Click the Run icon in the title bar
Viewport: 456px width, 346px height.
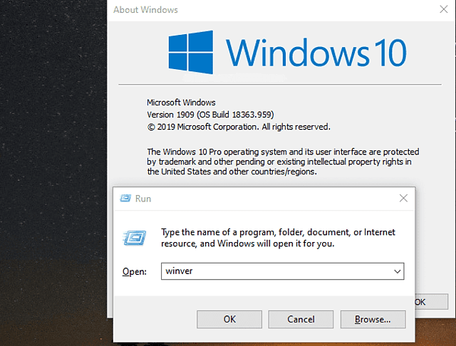[x=125, y=199]
